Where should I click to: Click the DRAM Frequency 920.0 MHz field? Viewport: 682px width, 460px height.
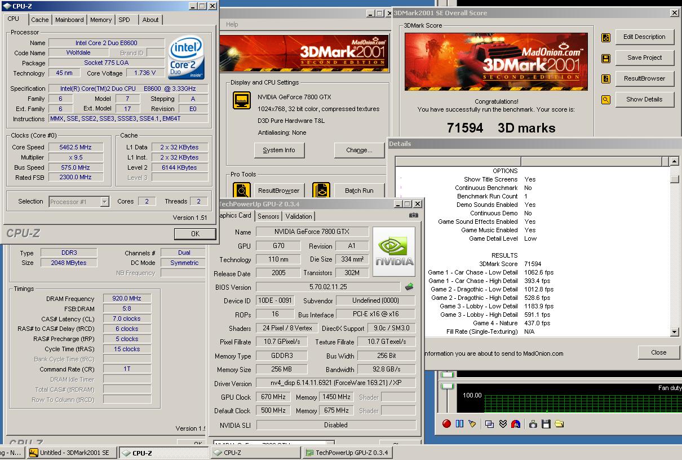pos(127,299)
